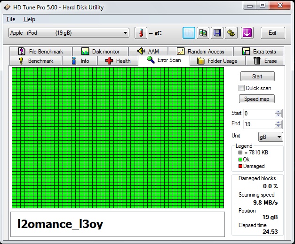The width and height of the screenshot is (295, 244).
Task: Open the Folder Usage tab
Action: tap(217, 61)
